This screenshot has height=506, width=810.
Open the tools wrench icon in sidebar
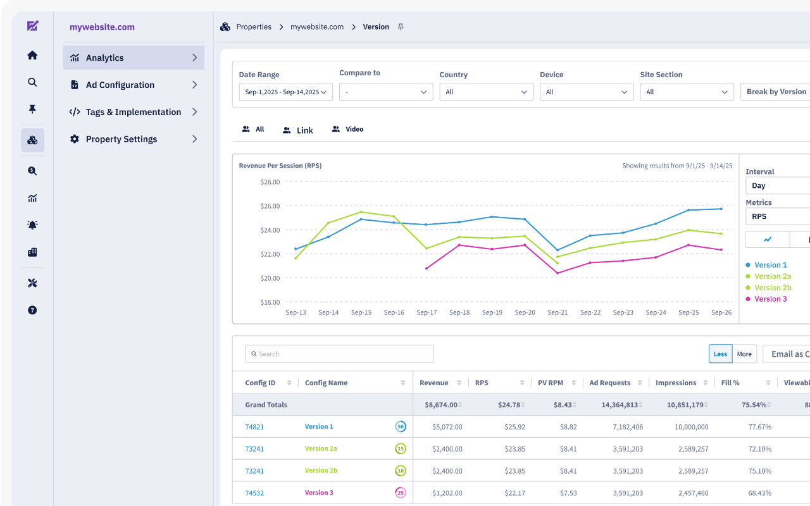click(32, 283)
